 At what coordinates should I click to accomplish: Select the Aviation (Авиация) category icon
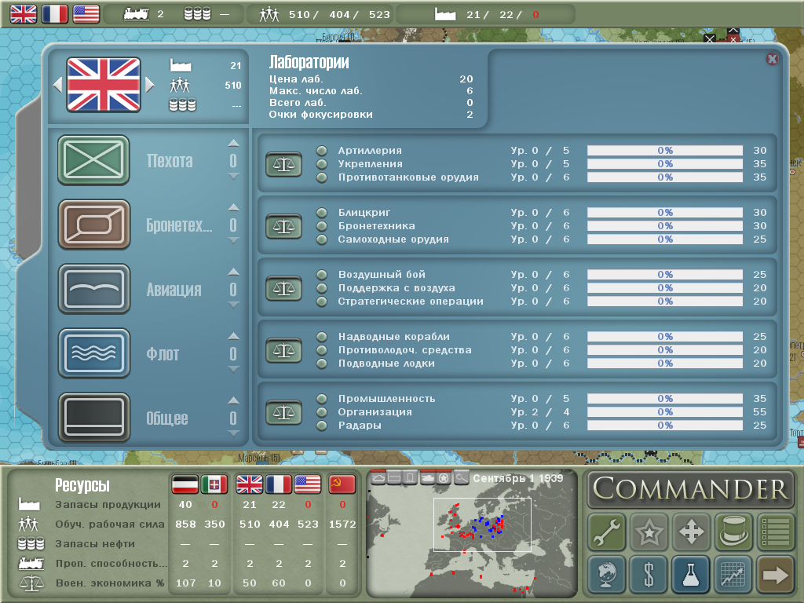tap(93, 289)
